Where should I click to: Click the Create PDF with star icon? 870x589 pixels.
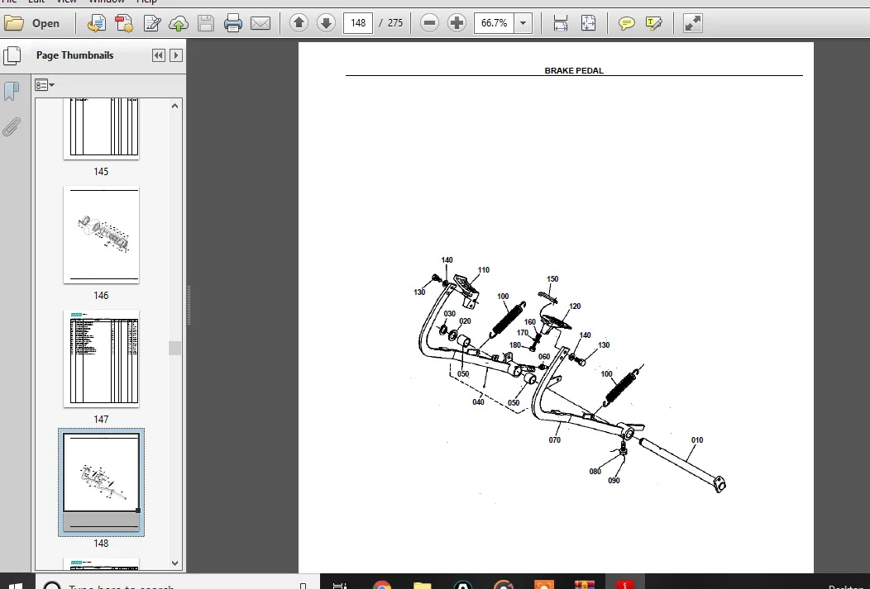[x=124, y=23]
